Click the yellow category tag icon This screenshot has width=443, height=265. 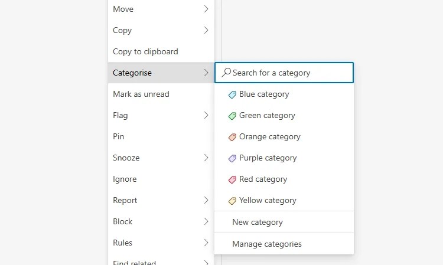[x=232, y=201]
